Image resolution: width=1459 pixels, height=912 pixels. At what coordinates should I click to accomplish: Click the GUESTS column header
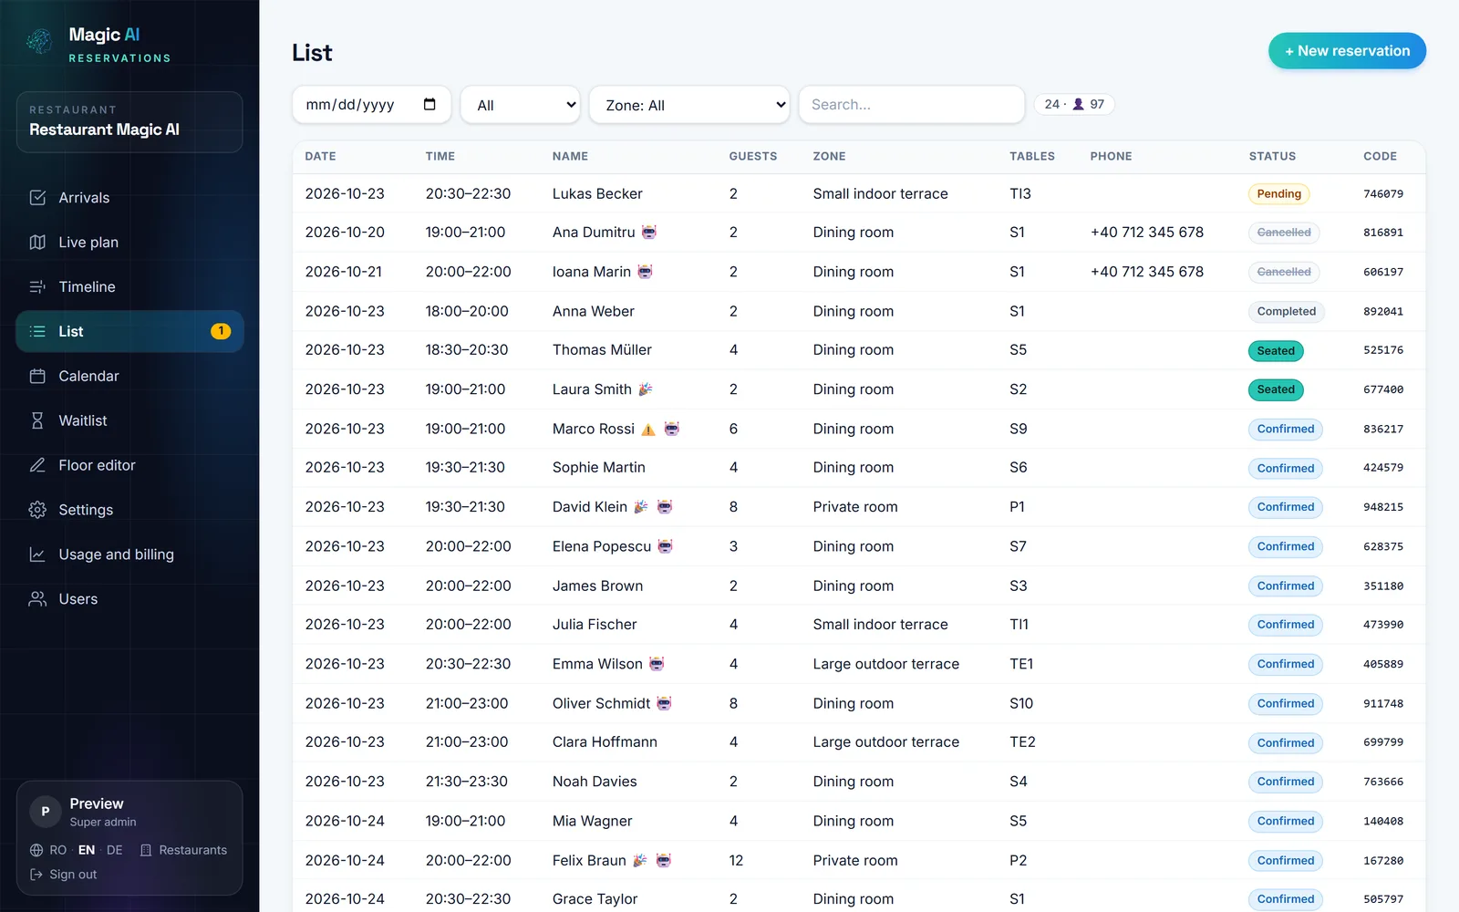pyautogui.click(x=753, y=156)
